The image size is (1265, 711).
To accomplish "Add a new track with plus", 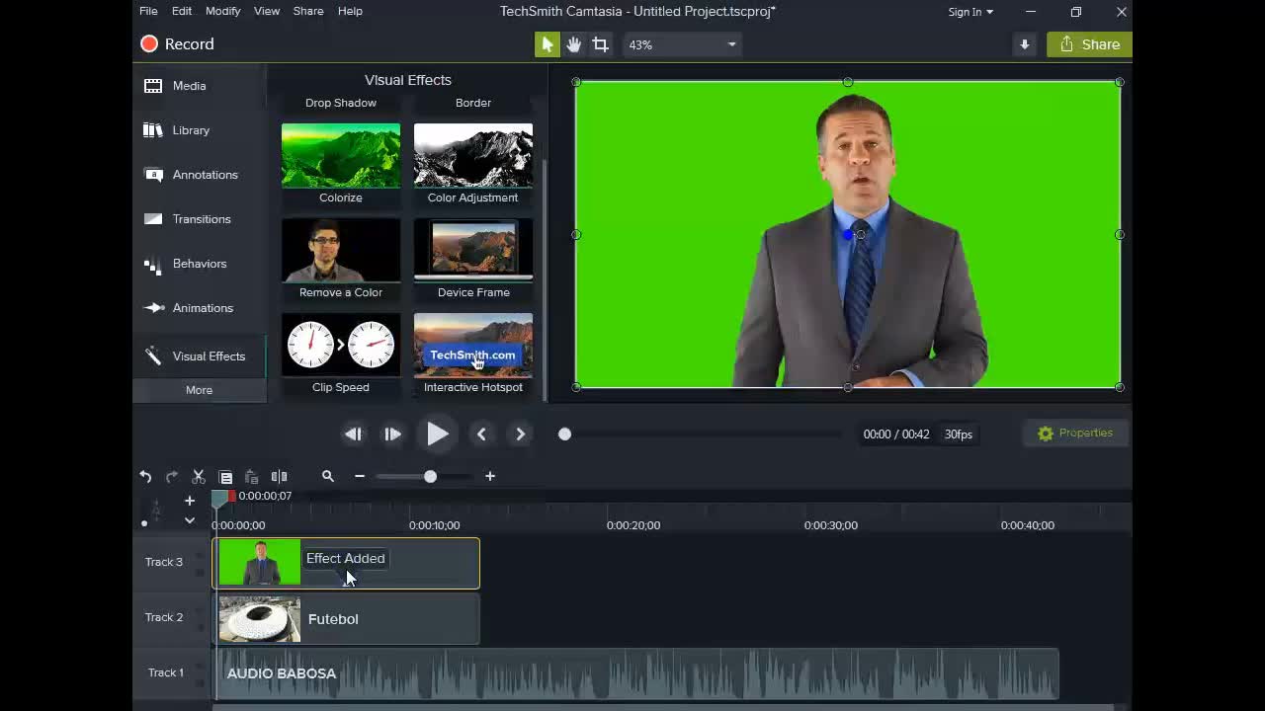I will [190, 500].
